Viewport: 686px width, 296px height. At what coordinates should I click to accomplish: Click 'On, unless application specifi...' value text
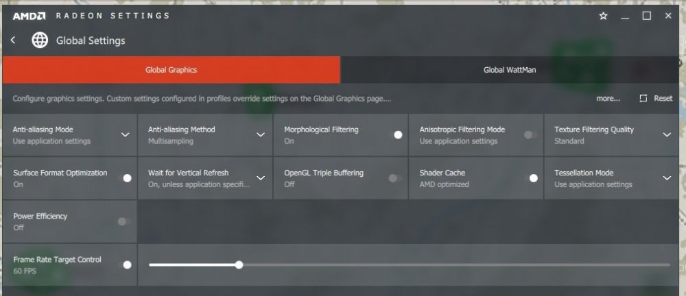click(199, 184)
